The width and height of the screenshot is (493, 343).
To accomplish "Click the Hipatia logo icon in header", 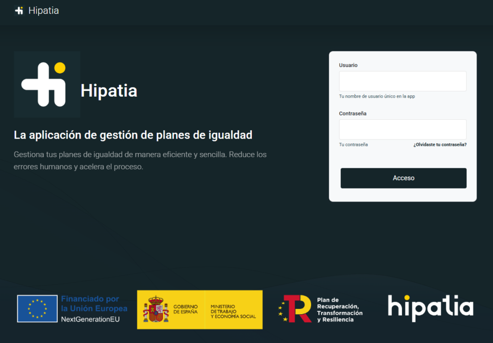I will click(x=19, y=11).
